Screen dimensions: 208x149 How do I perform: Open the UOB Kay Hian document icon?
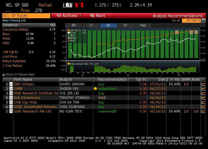coord(11,102)
